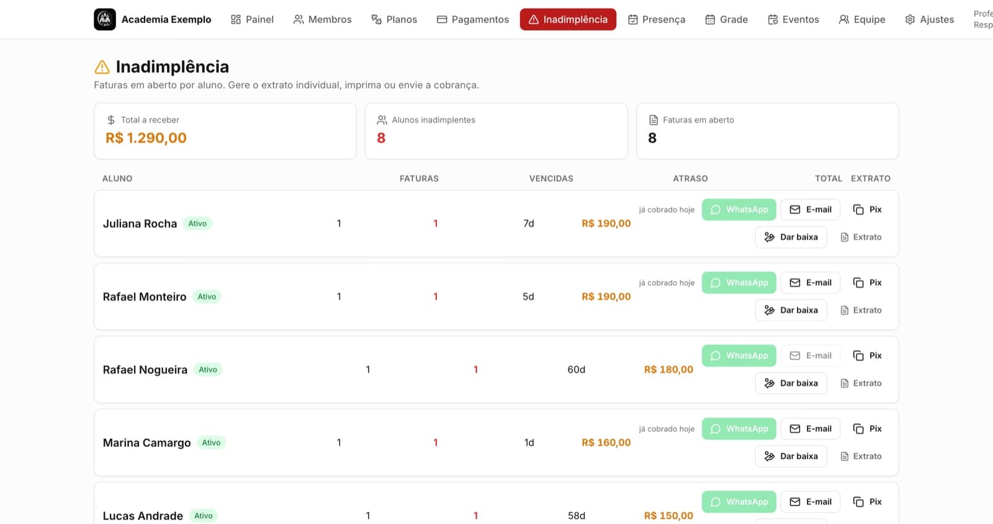Screen dimensions: 993x524
Task: Click the R$ 1.290,00 total a receber value
Action: 146,138
